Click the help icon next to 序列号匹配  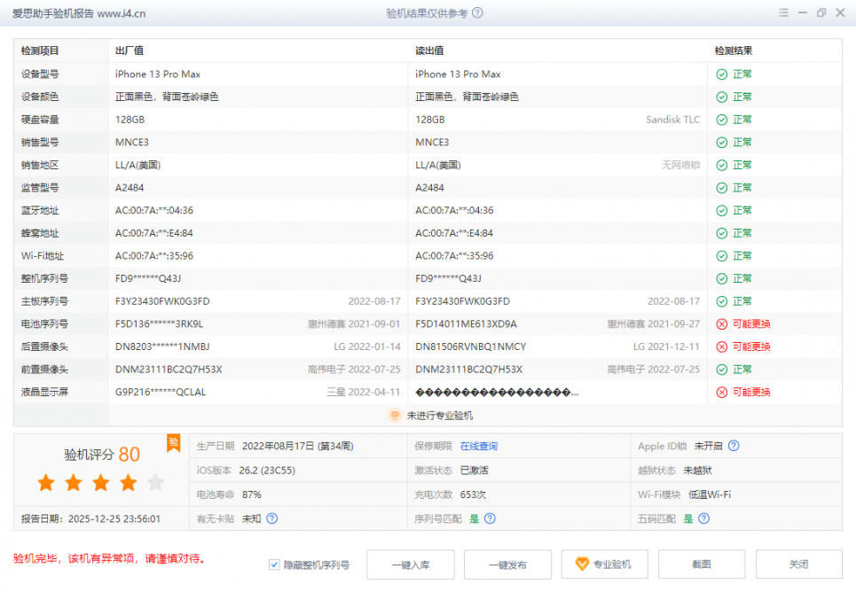[x=490, y=518]
